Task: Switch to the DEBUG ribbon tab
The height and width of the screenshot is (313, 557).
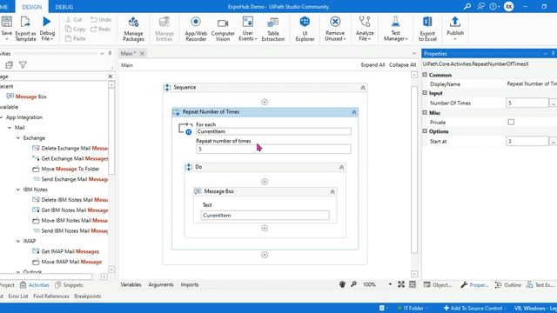Action: [x=64, y=7]
